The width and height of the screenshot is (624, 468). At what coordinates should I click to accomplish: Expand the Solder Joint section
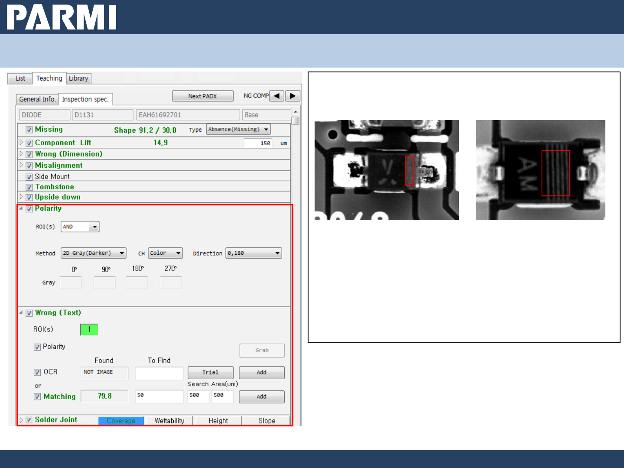click(21, 420)
